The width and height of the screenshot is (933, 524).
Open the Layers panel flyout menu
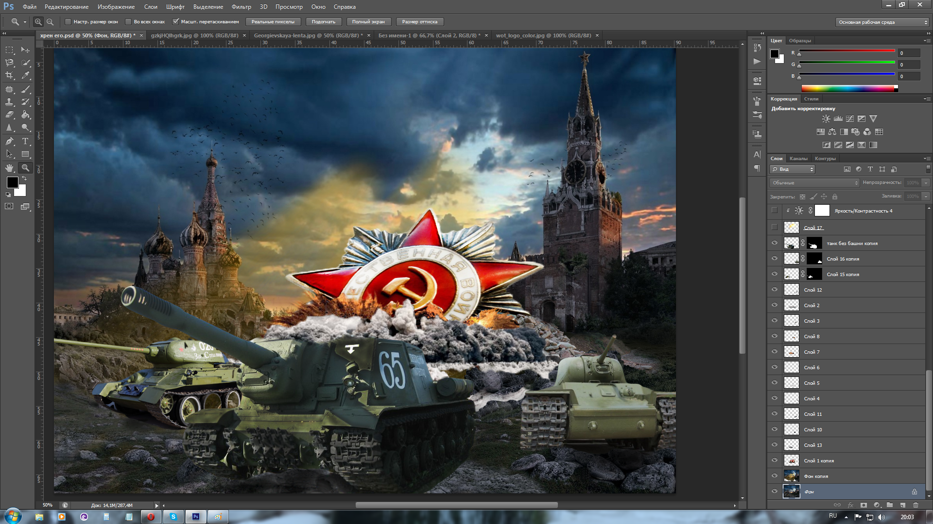pos(927,159)
